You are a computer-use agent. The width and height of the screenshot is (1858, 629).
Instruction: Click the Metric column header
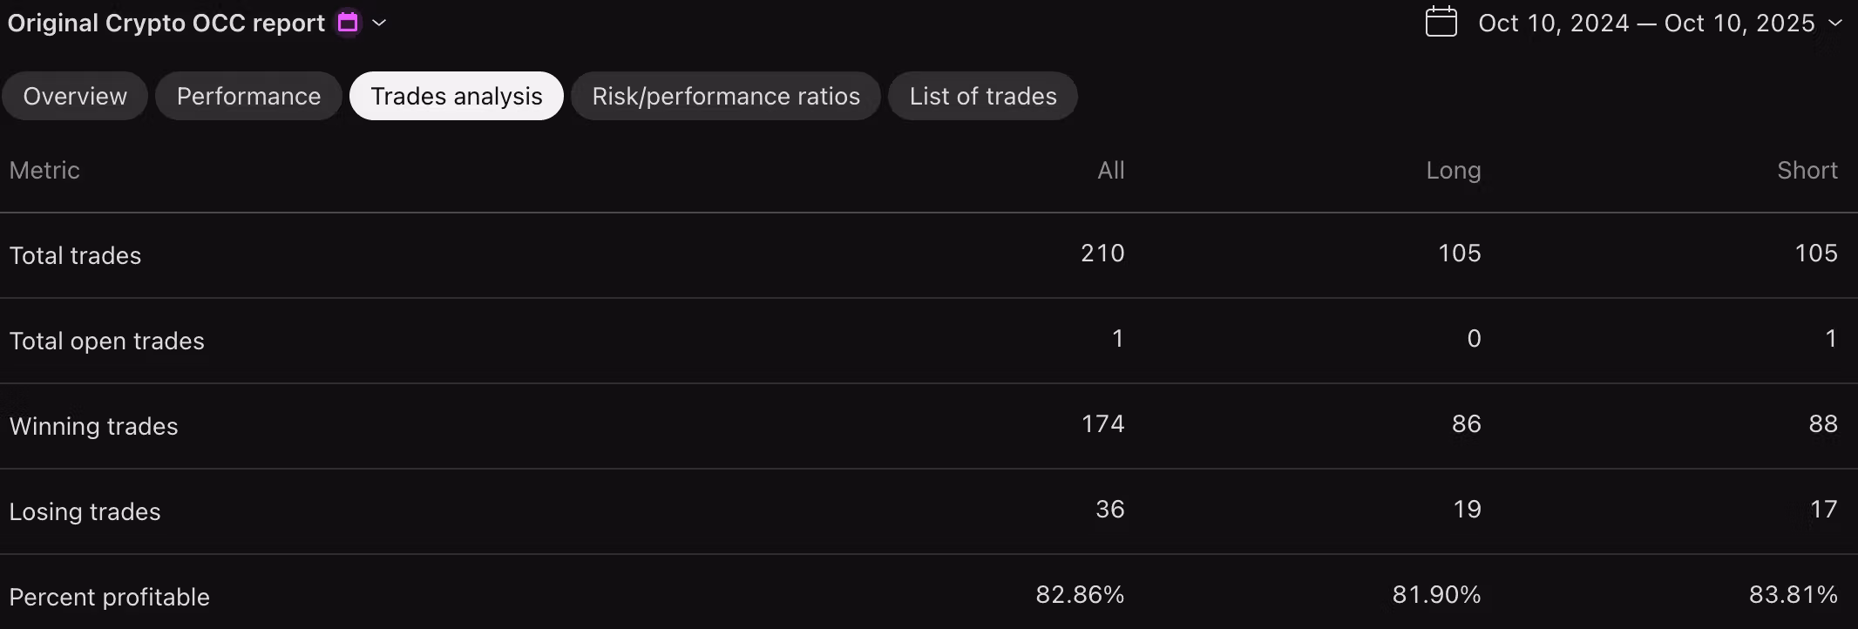pos(44,170)
